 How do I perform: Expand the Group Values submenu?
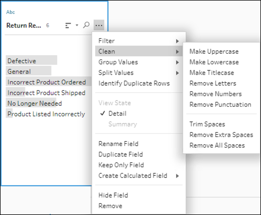pyautogui.click(x=139, y=62)
